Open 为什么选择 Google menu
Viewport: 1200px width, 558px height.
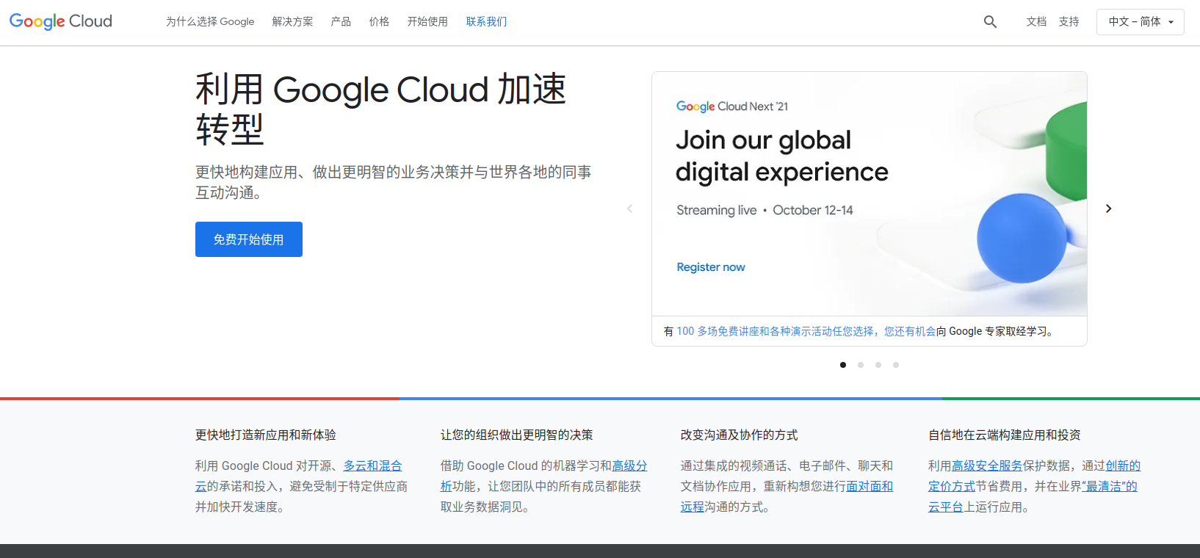point(210,22)
